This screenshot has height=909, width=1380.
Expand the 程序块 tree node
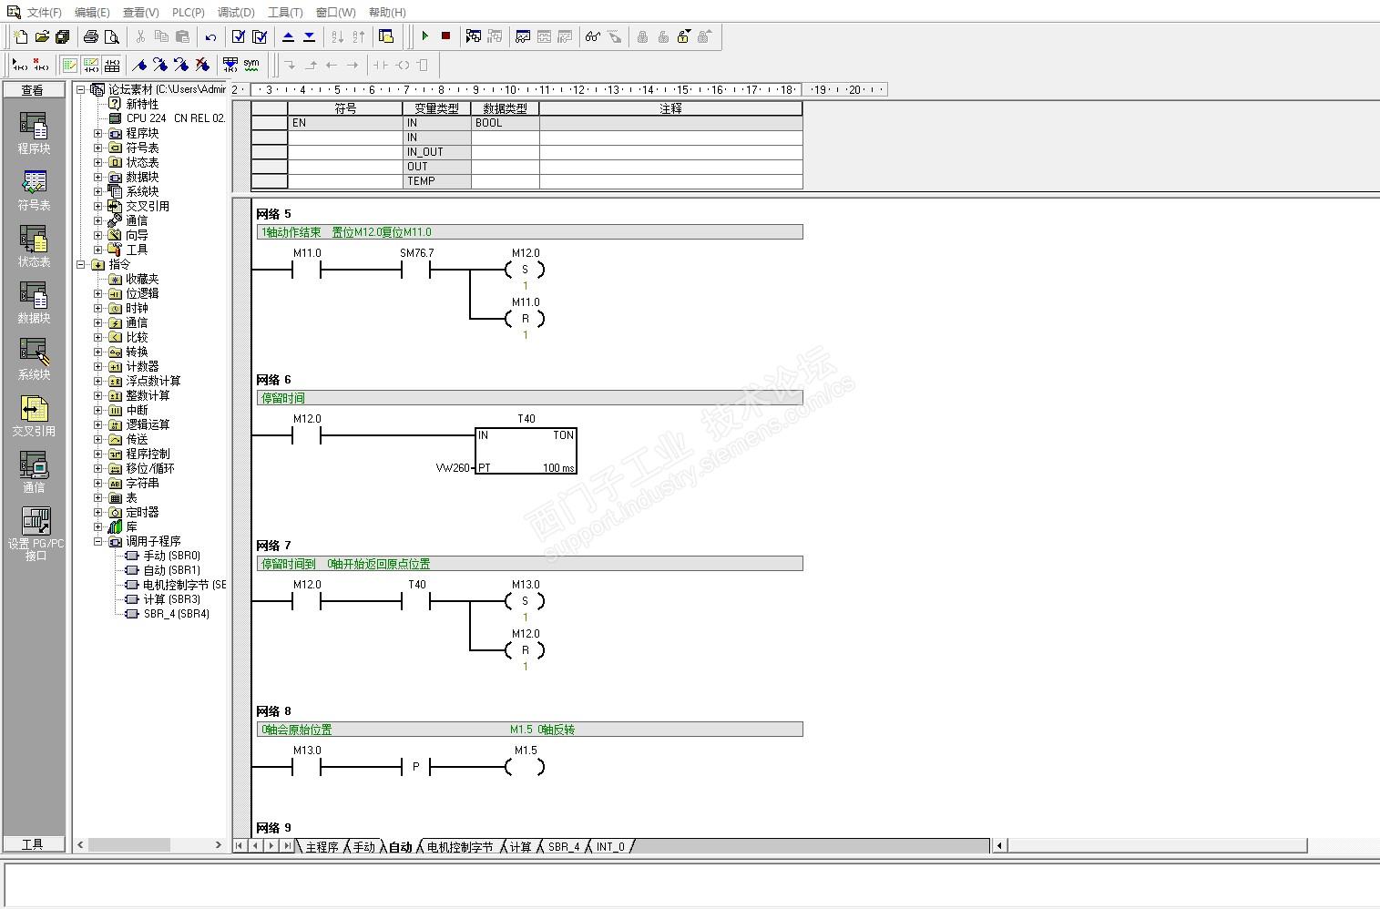pos(98,133)
